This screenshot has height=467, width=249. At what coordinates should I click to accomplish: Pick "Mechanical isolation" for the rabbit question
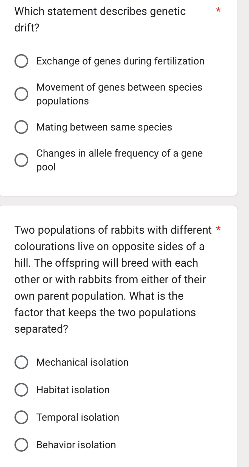coord(21,362)
